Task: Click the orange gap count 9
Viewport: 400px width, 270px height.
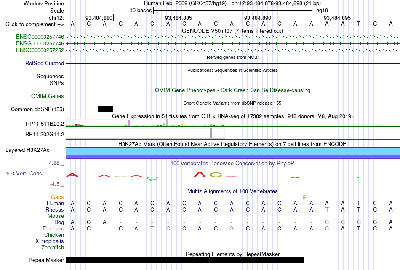Action: click(x=304, y=197)
